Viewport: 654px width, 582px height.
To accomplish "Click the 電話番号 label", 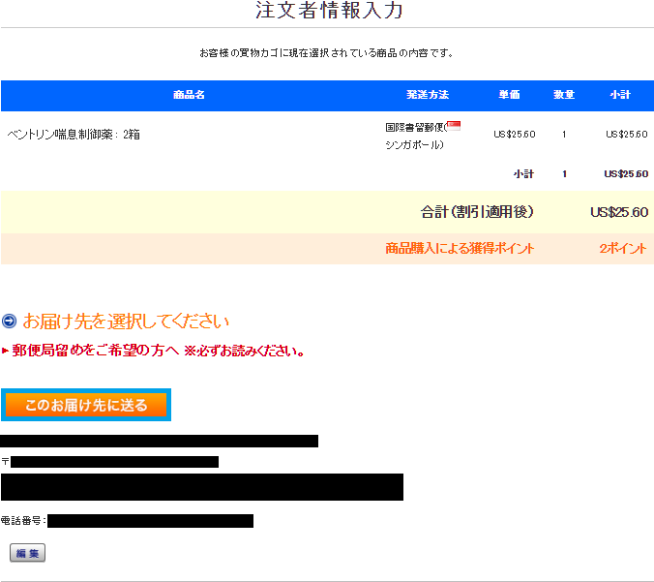I will pos(21,521).
